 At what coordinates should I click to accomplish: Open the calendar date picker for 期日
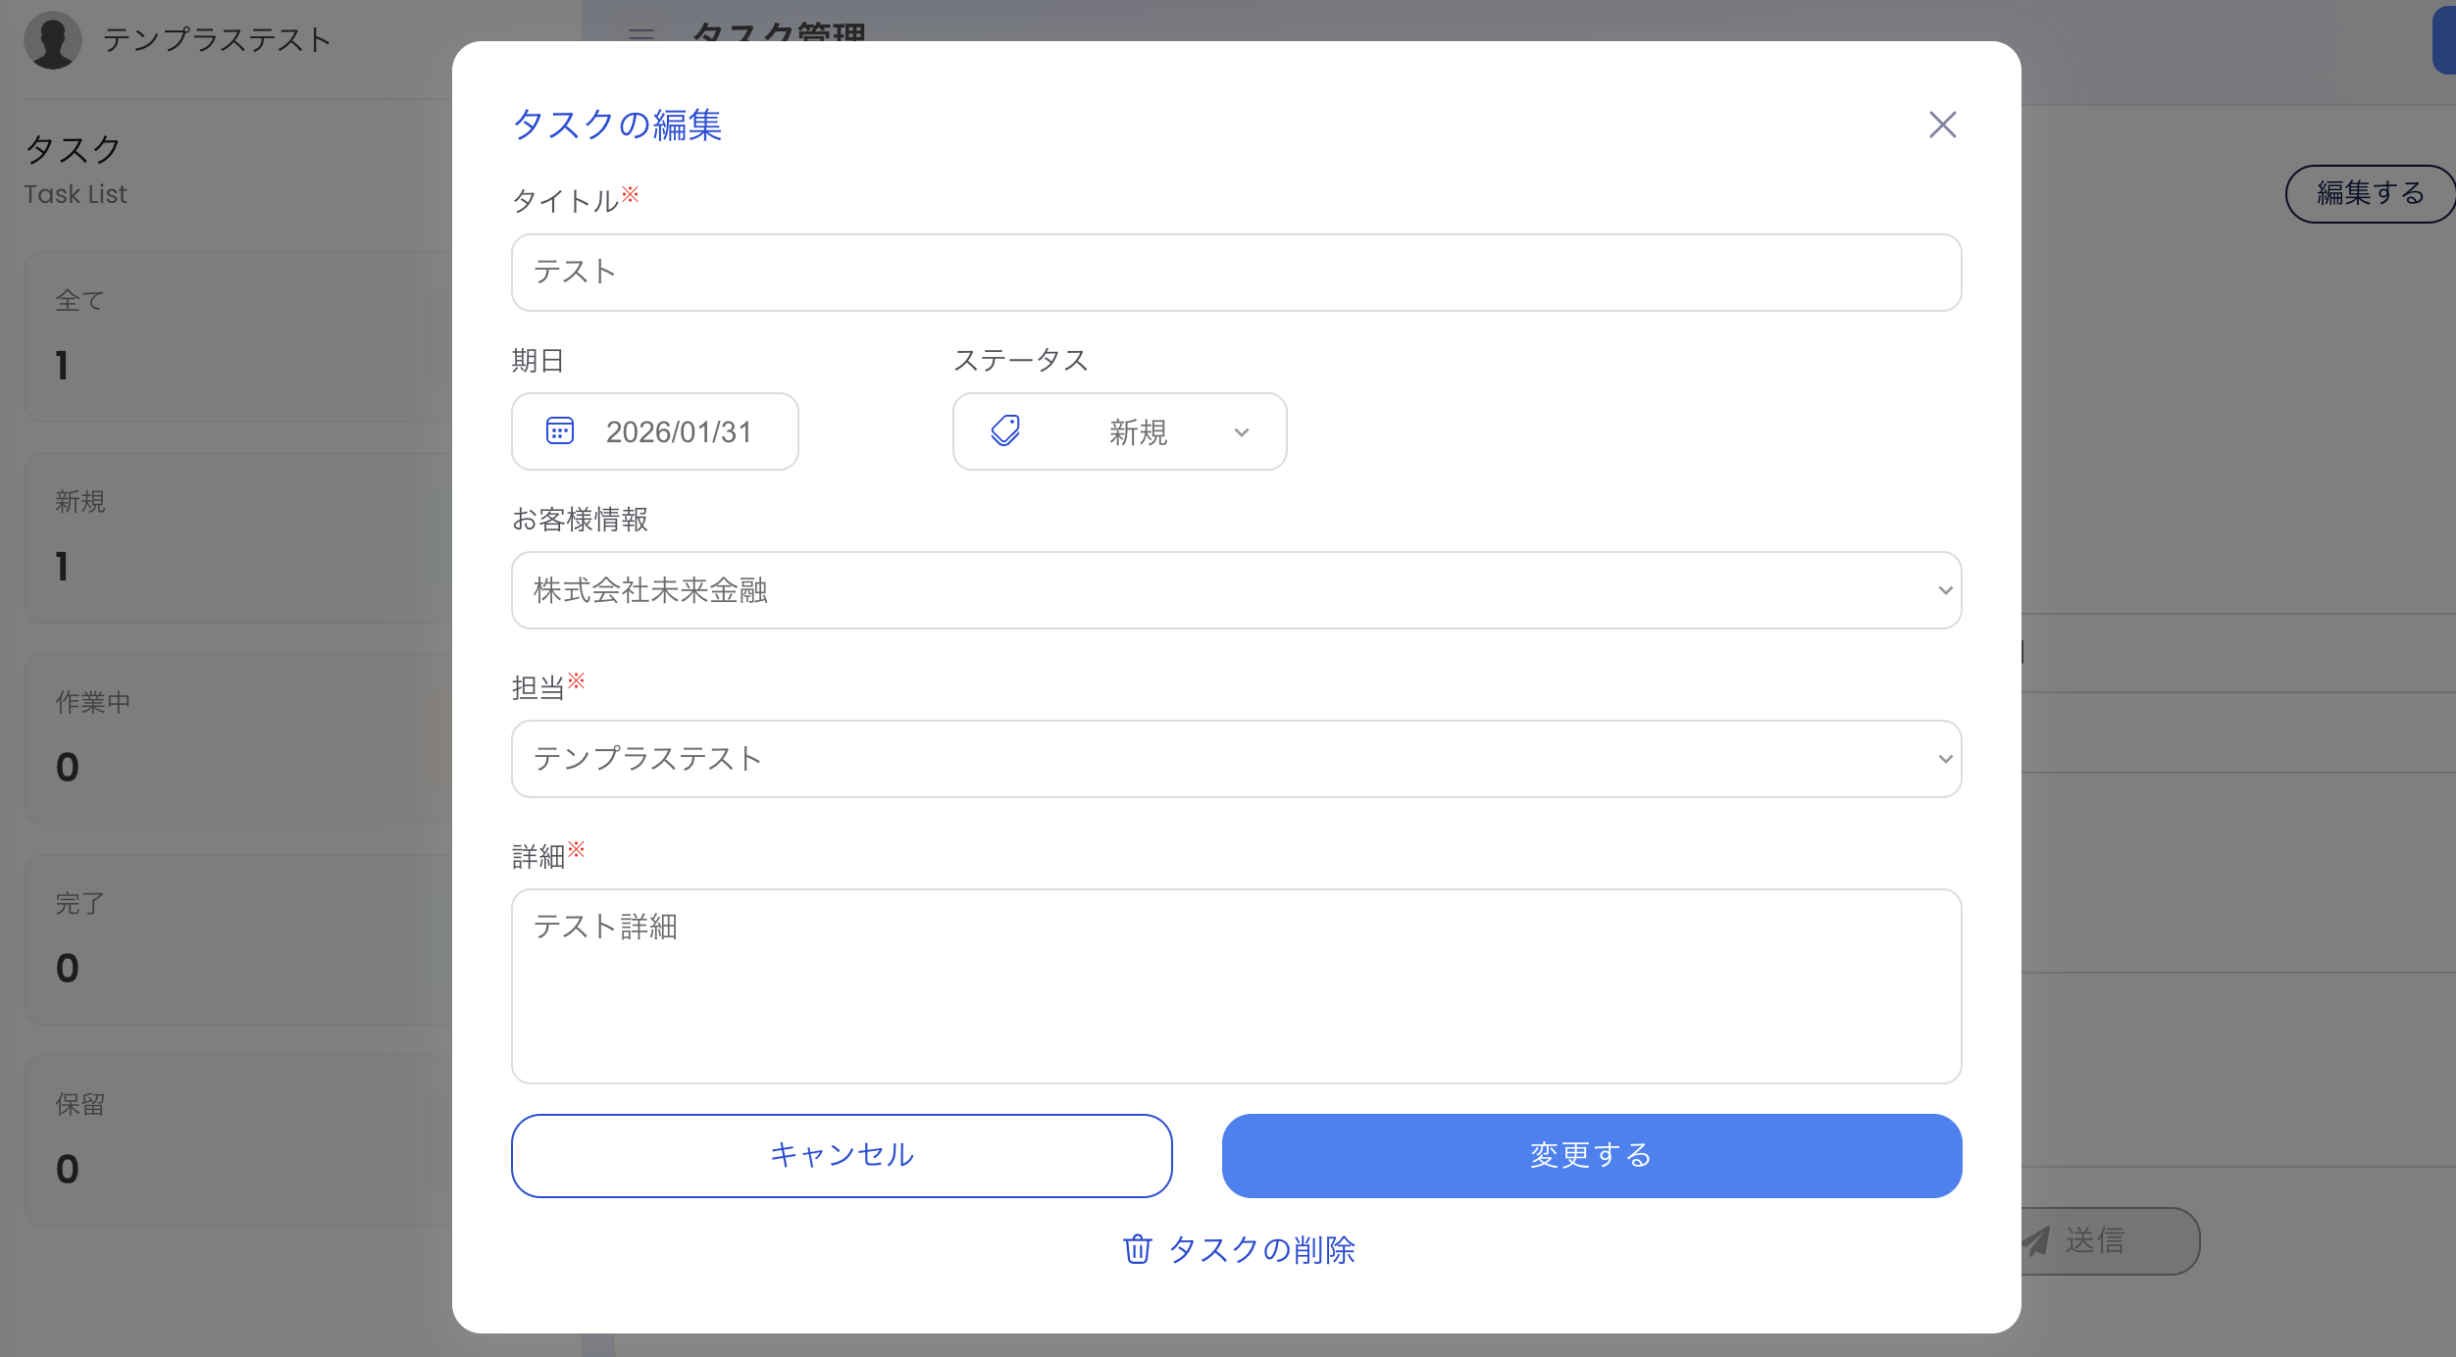559,431
